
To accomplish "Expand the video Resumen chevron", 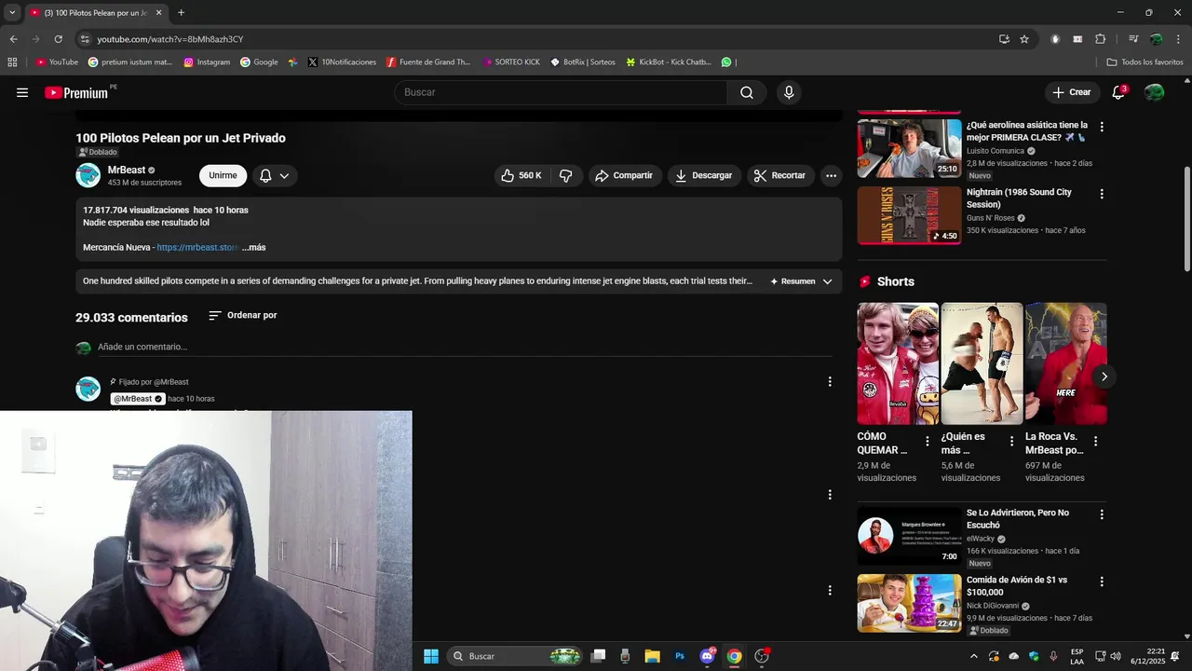I will pyautogui.click(x=827, y=281).
